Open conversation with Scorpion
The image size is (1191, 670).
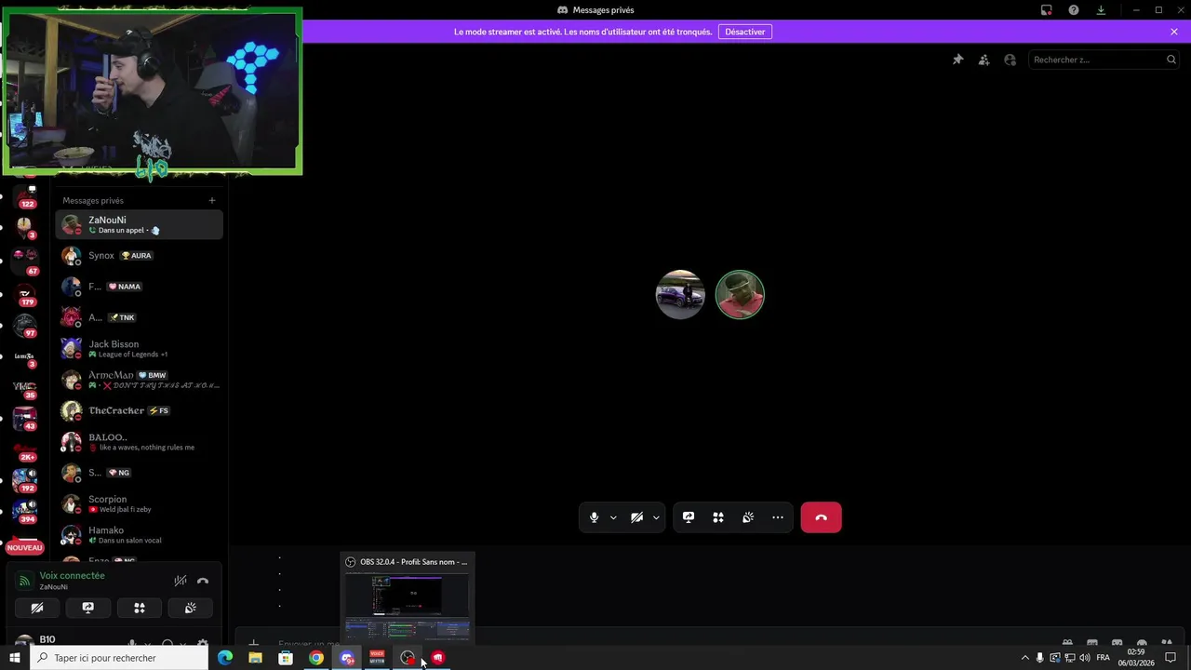click(140, 503)
